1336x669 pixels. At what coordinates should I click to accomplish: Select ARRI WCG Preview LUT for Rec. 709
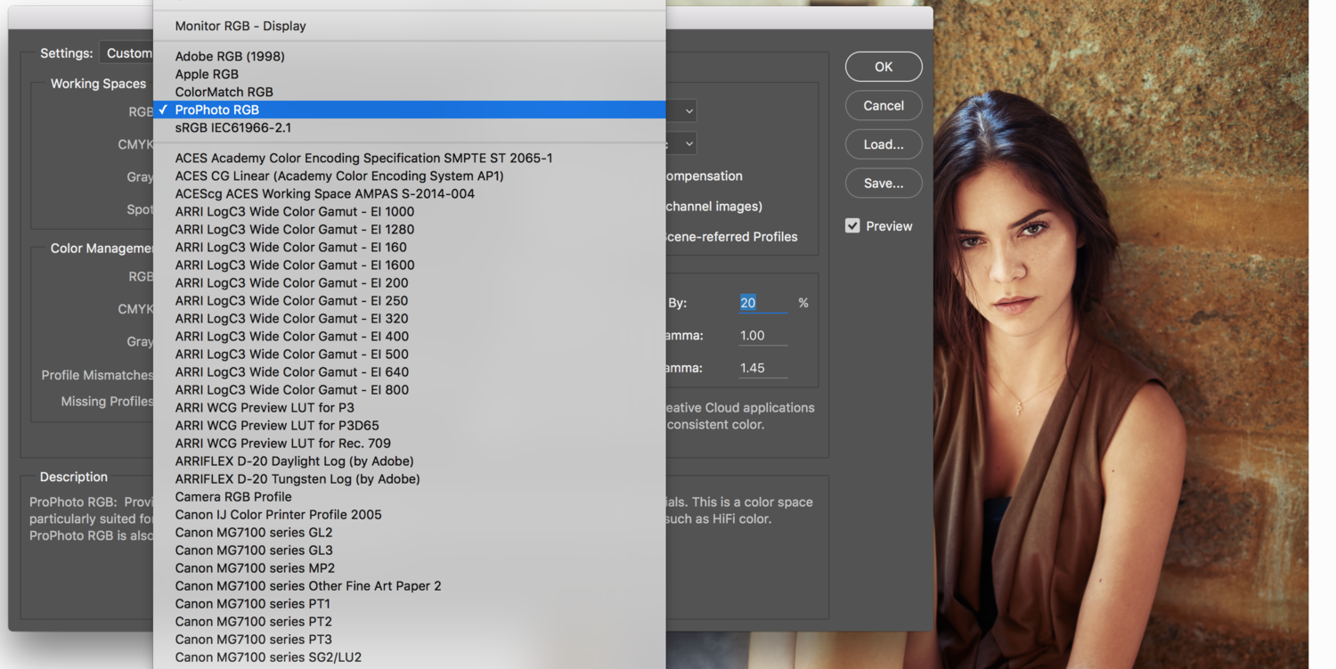point(283,443)
